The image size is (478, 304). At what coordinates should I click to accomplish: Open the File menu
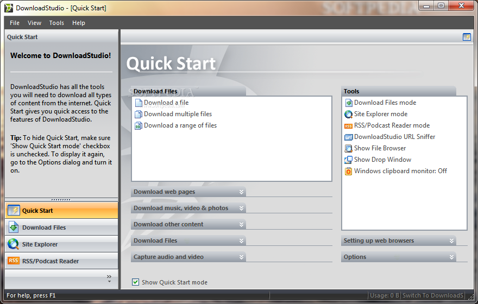pyautogui.click(x=15, y=23)
